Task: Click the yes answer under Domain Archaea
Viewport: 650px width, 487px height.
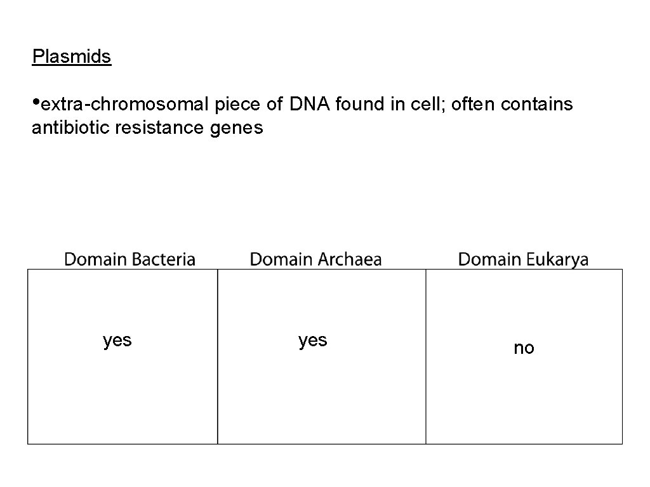Action: [x=313, y=341]
